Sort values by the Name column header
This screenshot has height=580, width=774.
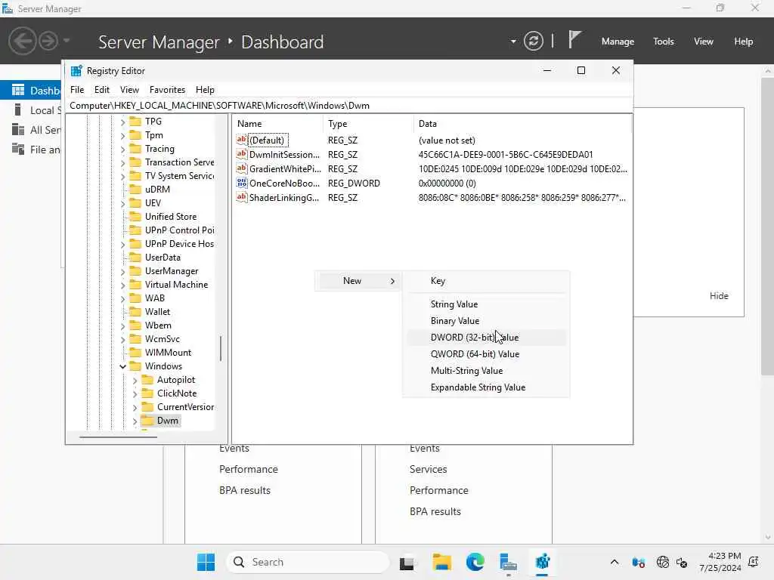(x=279, y=123)
